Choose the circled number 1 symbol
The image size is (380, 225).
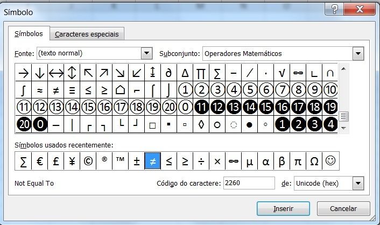[185, 90]
